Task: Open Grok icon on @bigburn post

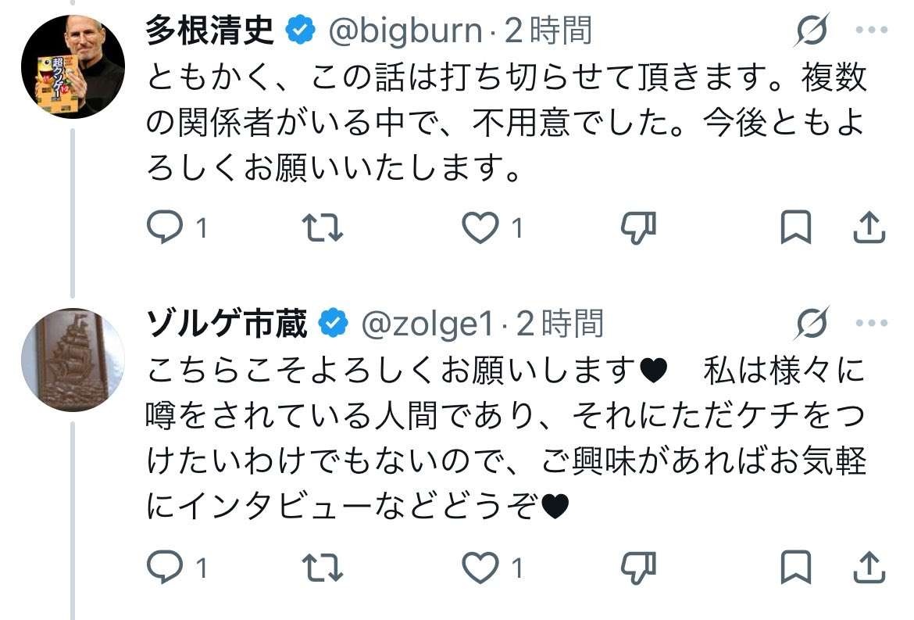Action: (x=812, y=32)
